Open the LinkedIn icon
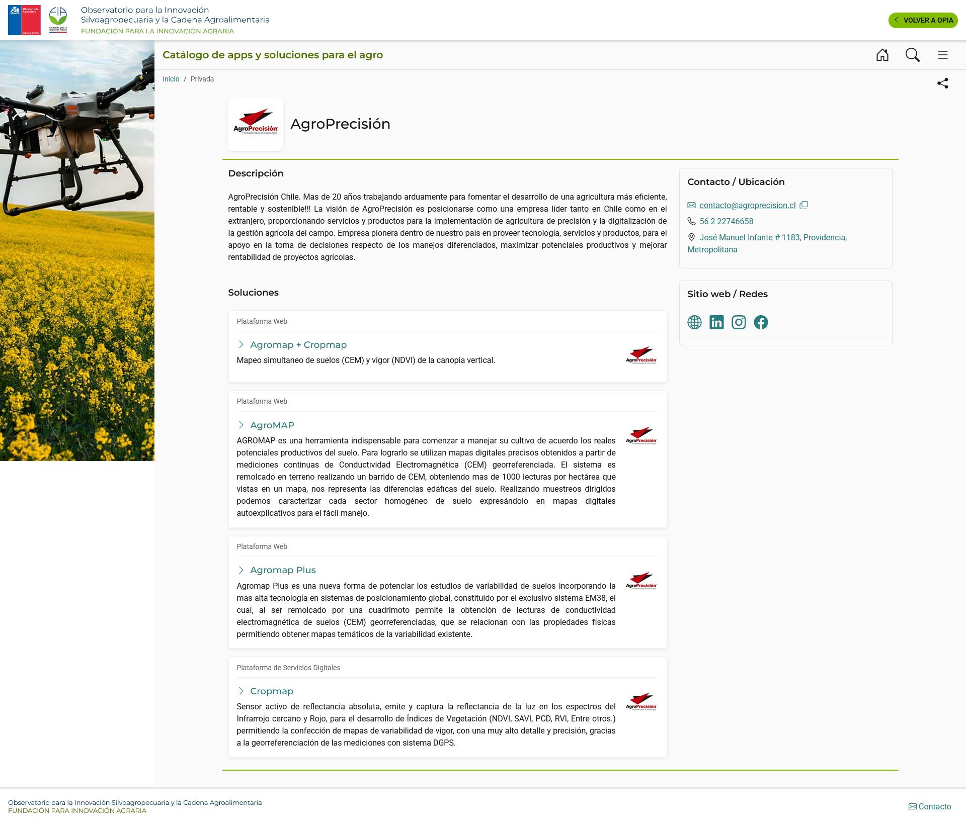This screenshot has width=966, height=827. tap(716, 322)
